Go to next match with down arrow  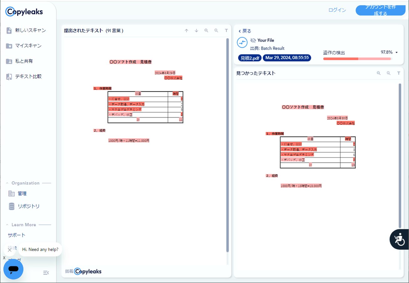pos(197,31)
